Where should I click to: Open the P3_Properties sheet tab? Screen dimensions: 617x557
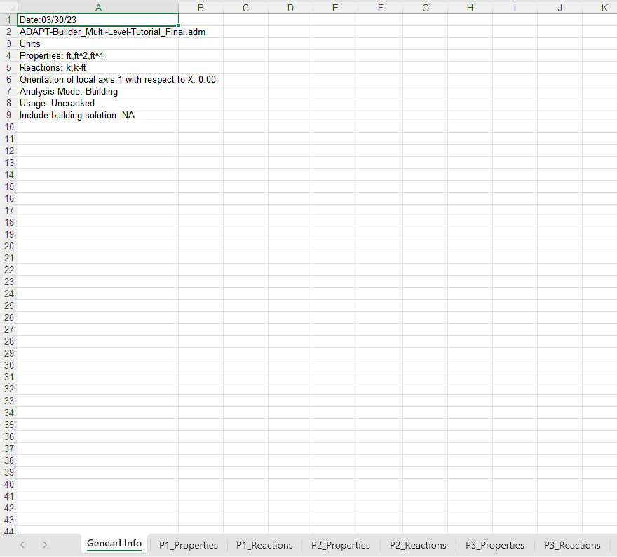pos(495,544)
